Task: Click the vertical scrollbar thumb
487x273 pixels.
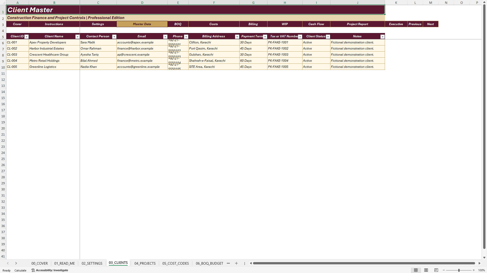Action: tap(484, 127)
